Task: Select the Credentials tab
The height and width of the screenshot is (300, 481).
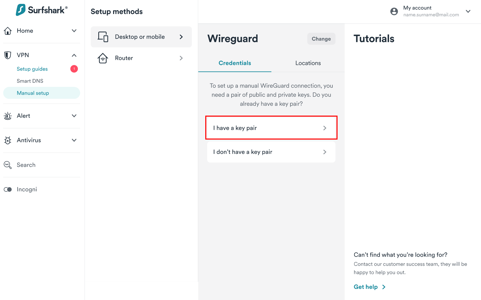Action: pyautogui.click(x=235, y=63)
